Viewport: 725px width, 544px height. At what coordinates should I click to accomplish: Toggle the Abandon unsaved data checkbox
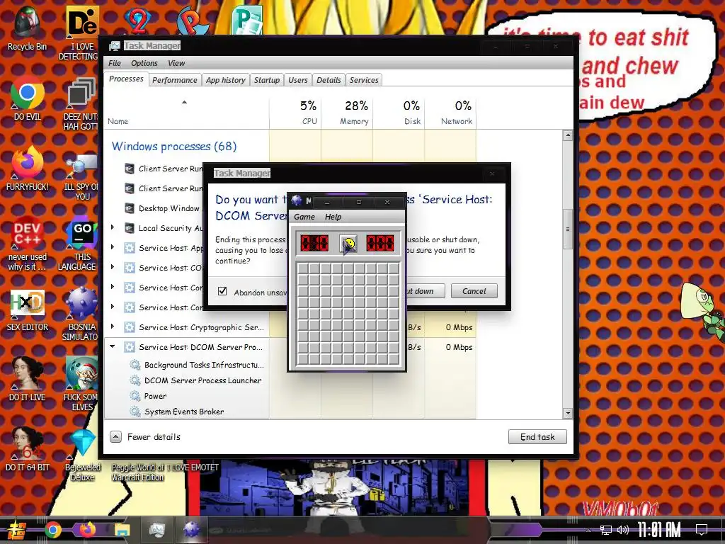222,291
